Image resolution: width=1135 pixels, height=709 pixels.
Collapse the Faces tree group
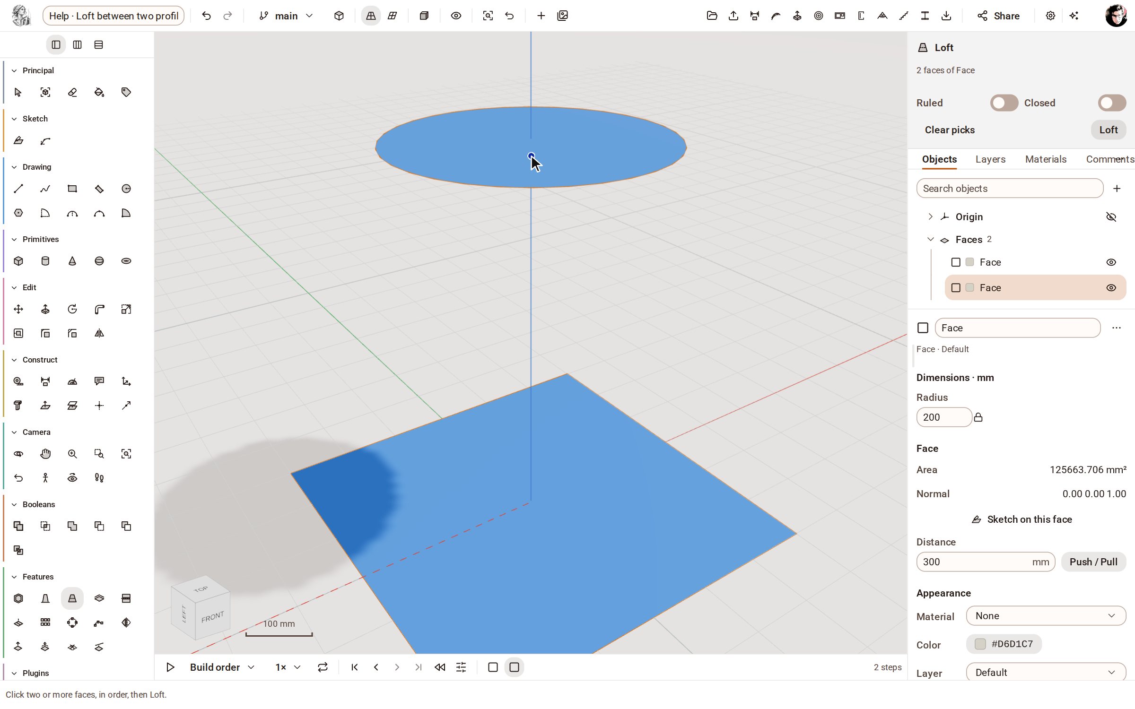pyautogui.click(x=930, y=239)
